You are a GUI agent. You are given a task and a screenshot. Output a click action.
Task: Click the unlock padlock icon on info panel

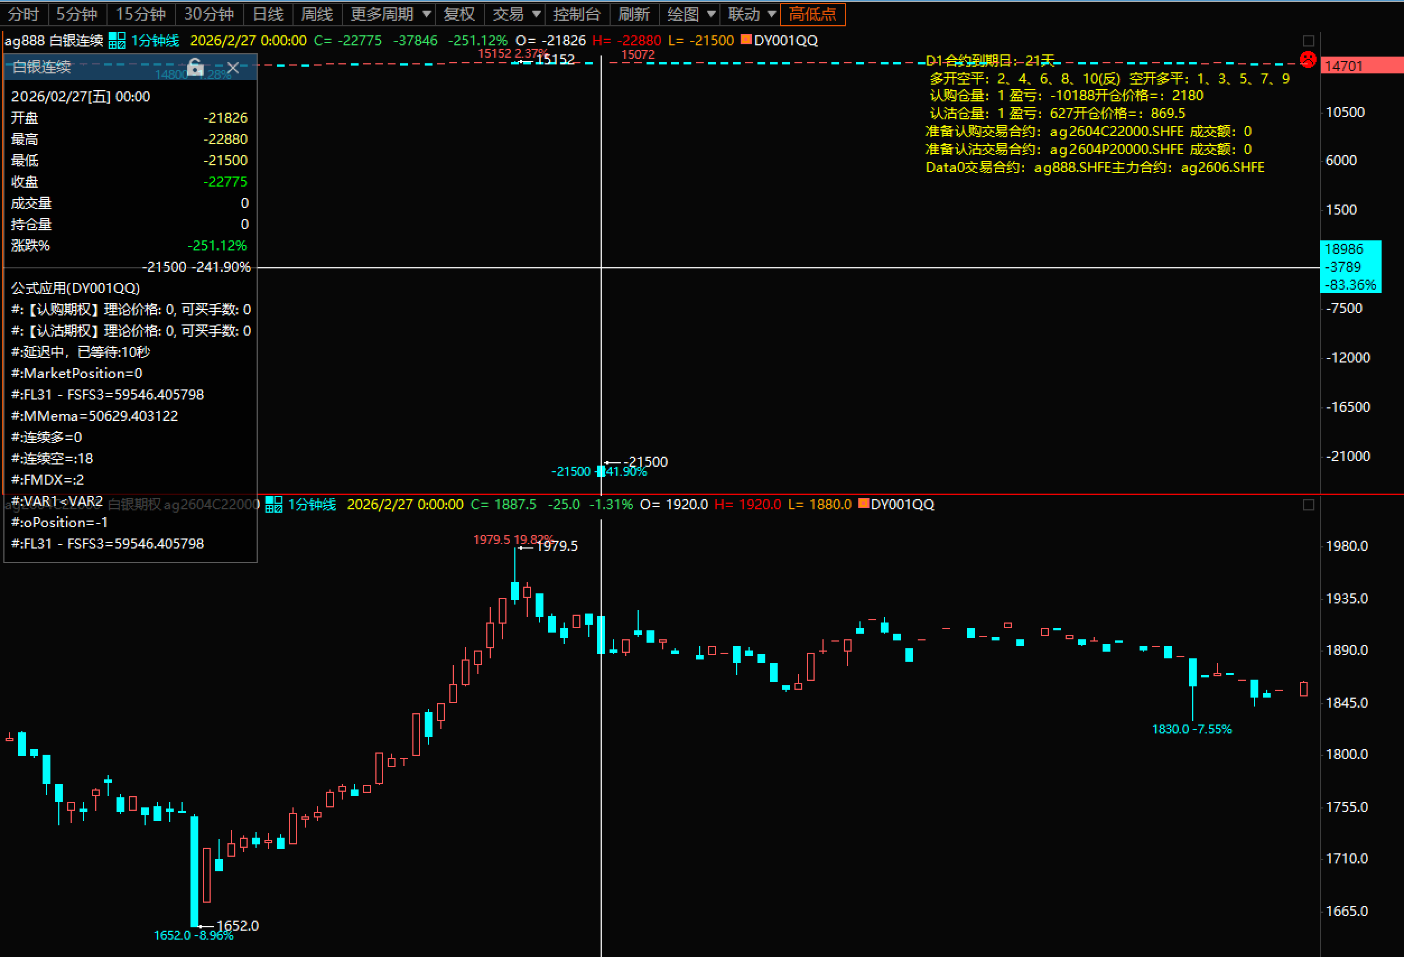click(194, 67)
